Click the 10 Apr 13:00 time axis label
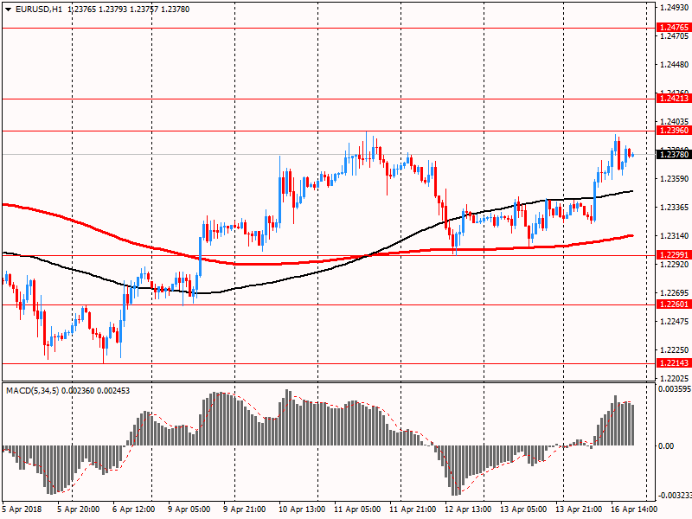Screen dimensions: 692x519 tap(302, 509)
